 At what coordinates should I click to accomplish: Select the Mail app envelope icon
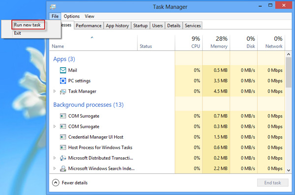click(x=63, y=71)
